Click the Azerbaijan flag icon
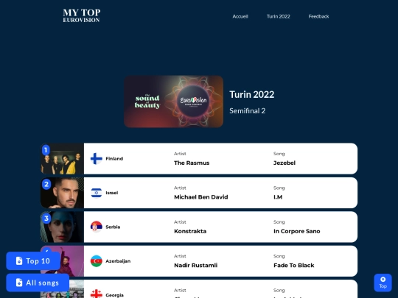Screen dimensions: 398x298 point(97,261)
